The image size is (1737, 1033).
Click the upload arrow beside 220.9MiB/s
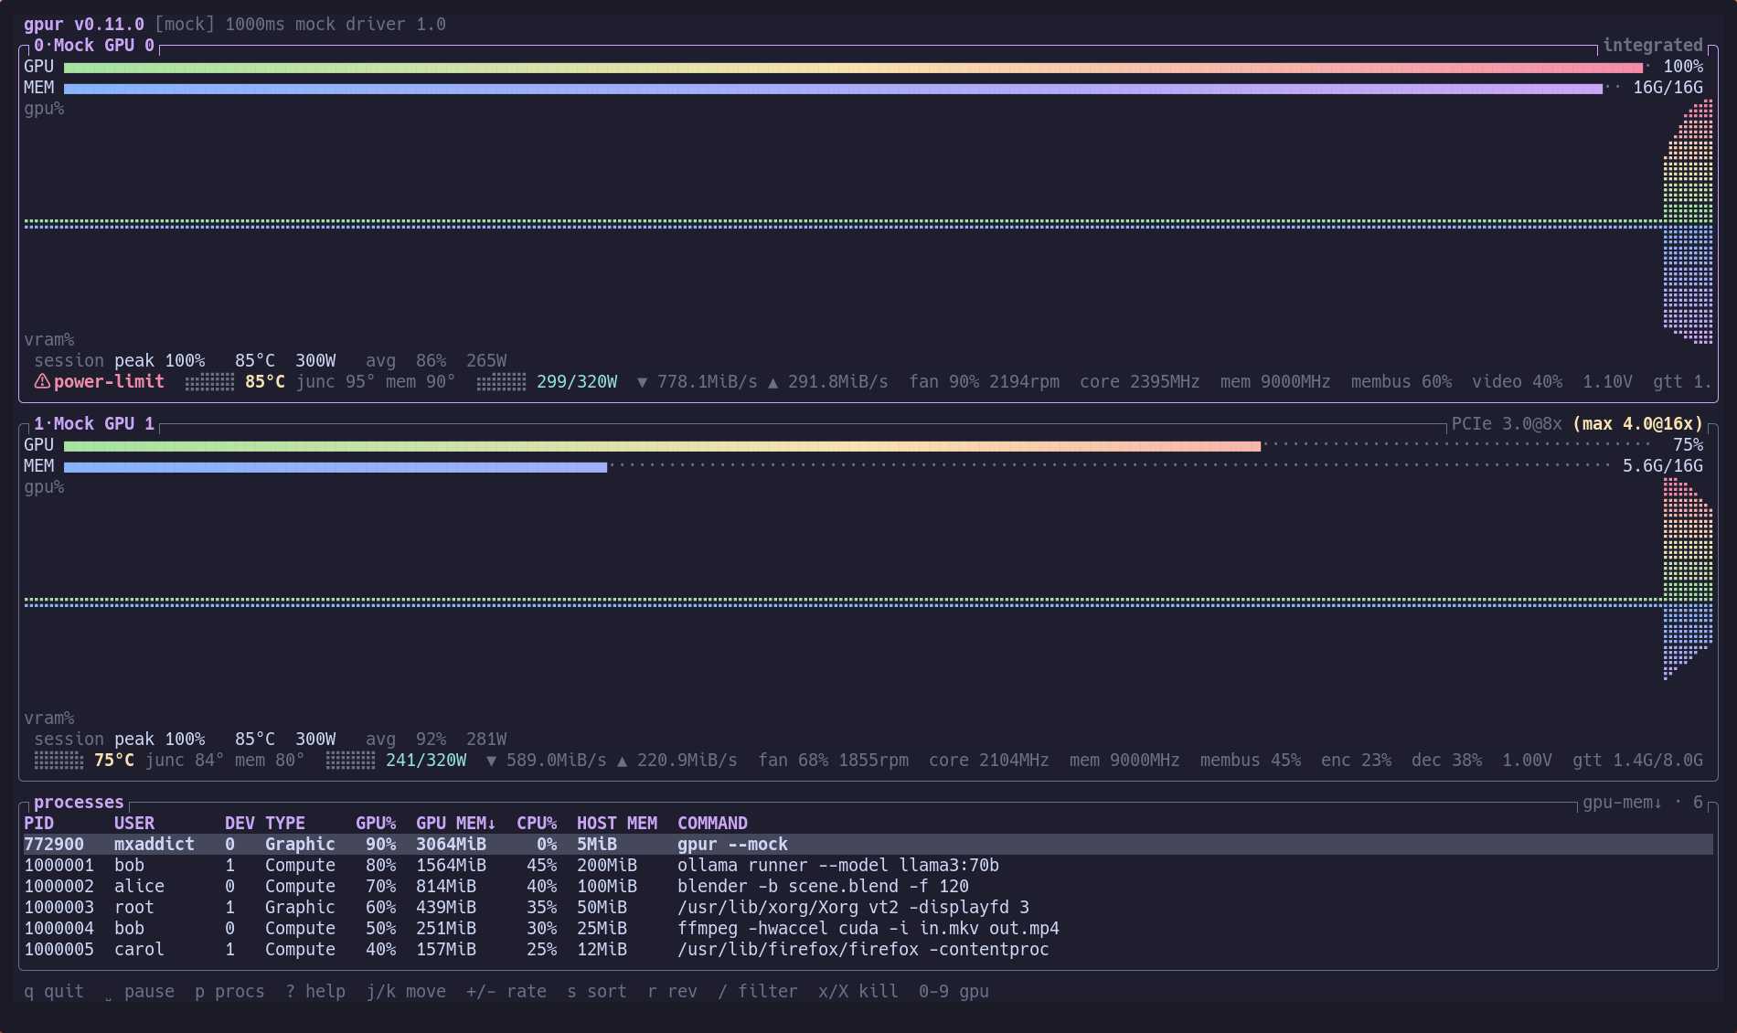[x=622, y=761]
